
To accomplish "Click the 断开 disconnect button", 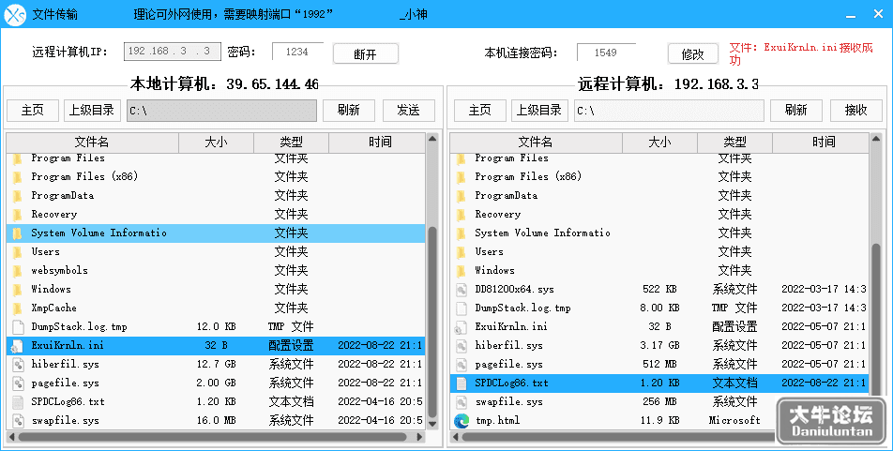I will click(365, 53).
